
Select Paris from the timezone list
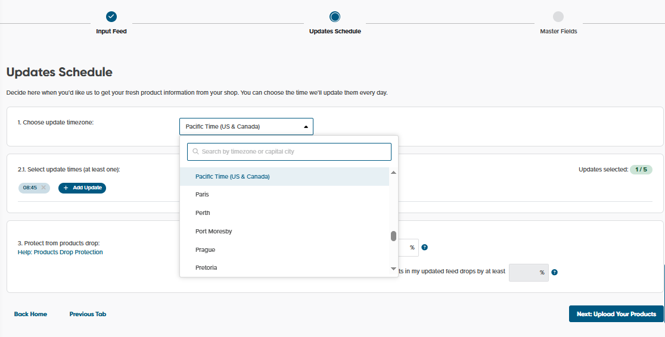coord(202,195)
